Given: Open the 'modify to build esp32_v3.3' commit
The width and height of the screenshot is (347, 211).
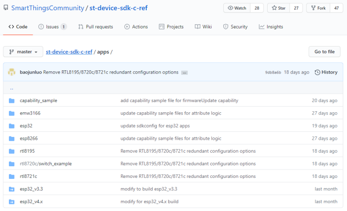Looking at the screenshot, I should (x=149, y=189).
